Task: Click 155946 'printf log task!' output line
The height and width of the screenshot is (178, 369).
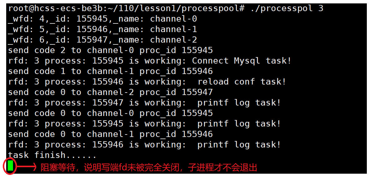Action: pyautogui.click(x=145, y=145)
